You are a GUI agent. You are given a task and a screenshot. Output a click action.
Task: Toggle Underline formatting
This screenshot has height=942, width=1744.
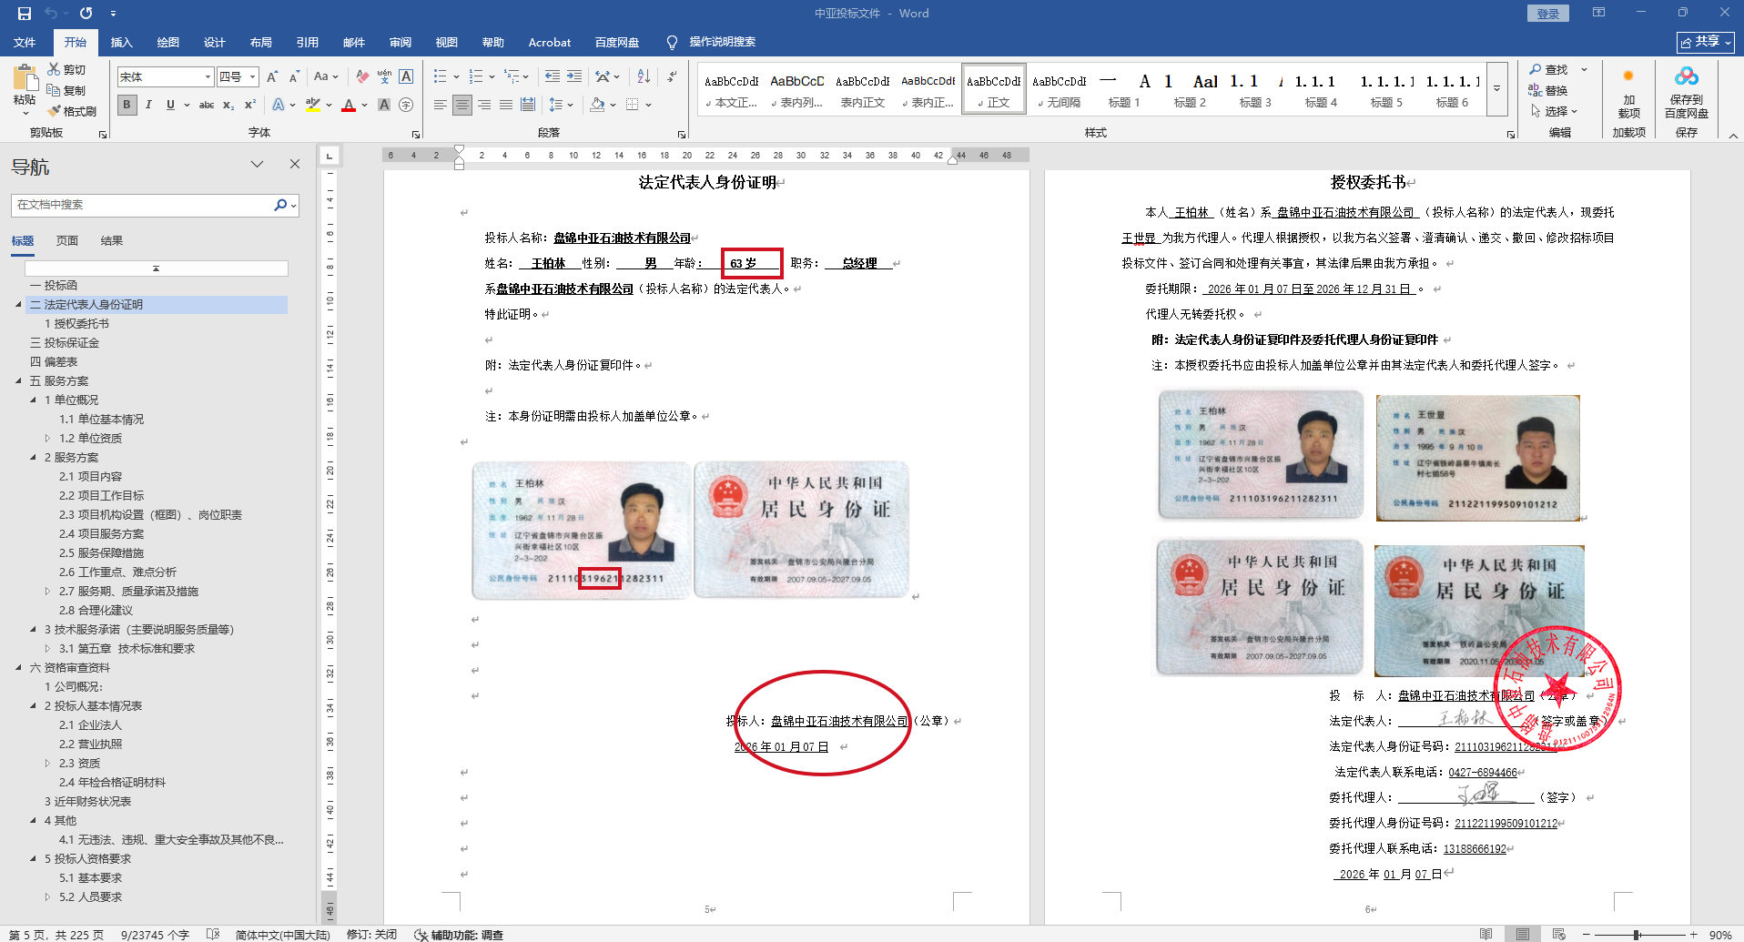170,105
